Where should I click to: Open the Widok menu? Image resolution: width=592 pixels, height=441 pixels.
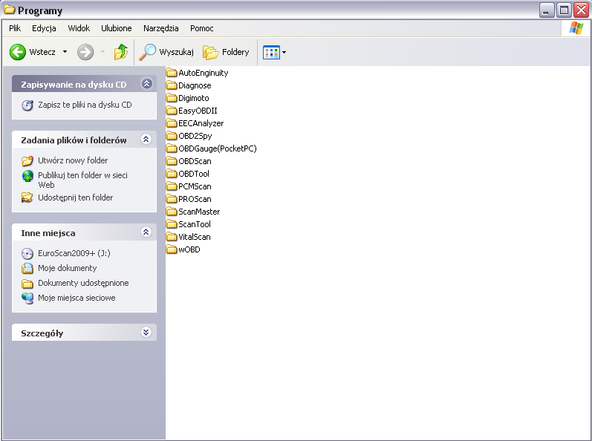(x=79, y=28)
